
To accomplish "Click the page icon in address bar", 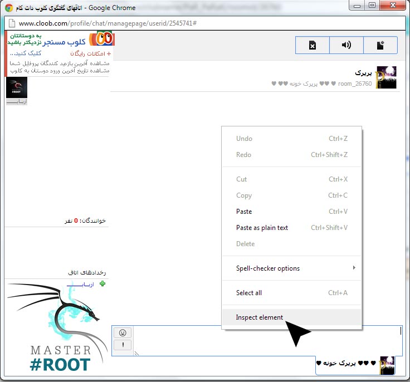I will [12, 23].
